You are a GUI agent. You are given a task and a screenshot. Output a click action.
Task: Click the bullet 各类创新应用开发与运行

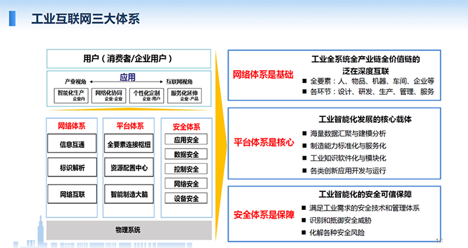click(x=344, y=170)
